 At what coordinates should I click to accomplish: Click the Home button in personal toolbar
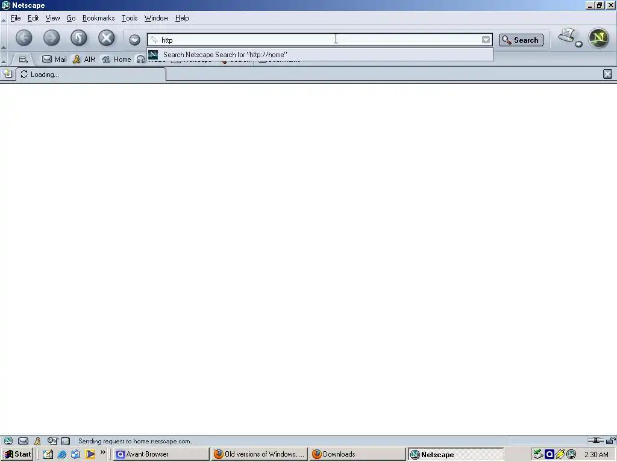click(x=116, y=60)
